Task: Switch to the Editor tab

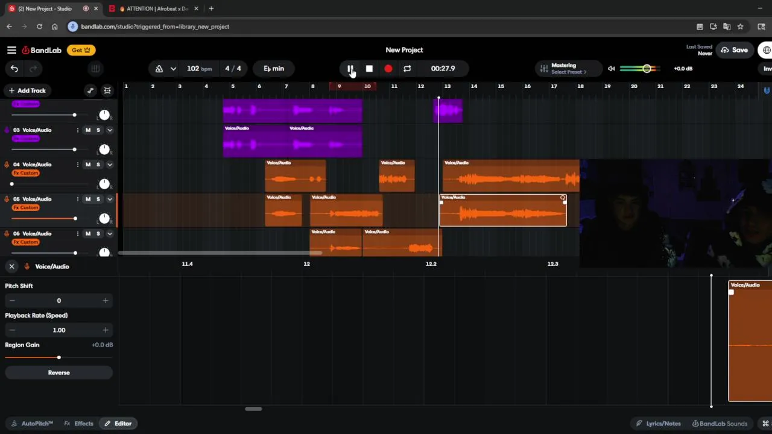Action: 118,424
